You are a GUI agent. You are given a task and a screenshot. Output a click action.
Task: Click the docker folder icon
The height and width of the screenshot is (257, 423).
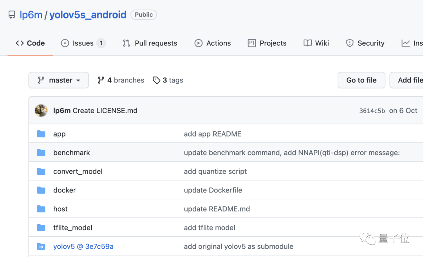click(x=41, y=190)
